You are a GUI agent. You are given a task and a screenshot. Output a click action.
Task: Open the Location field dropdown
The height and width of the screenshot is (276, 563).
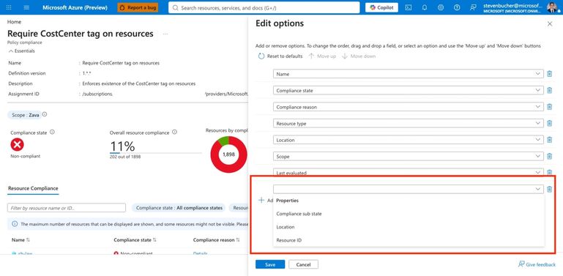tap(409, 140)
